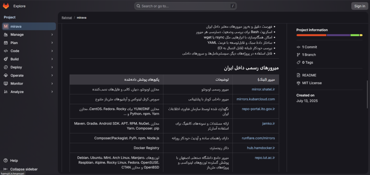Open the 0 Tags link
370x175 pixels.
tap(308, 63)
